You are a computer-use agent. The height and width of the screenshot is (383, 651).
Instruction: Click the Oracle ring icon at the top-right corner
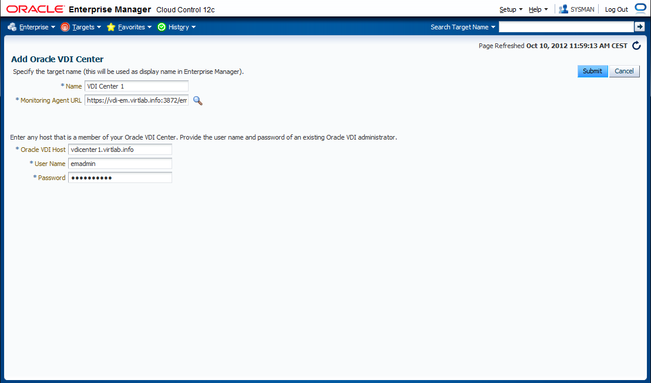click(641, 9)
